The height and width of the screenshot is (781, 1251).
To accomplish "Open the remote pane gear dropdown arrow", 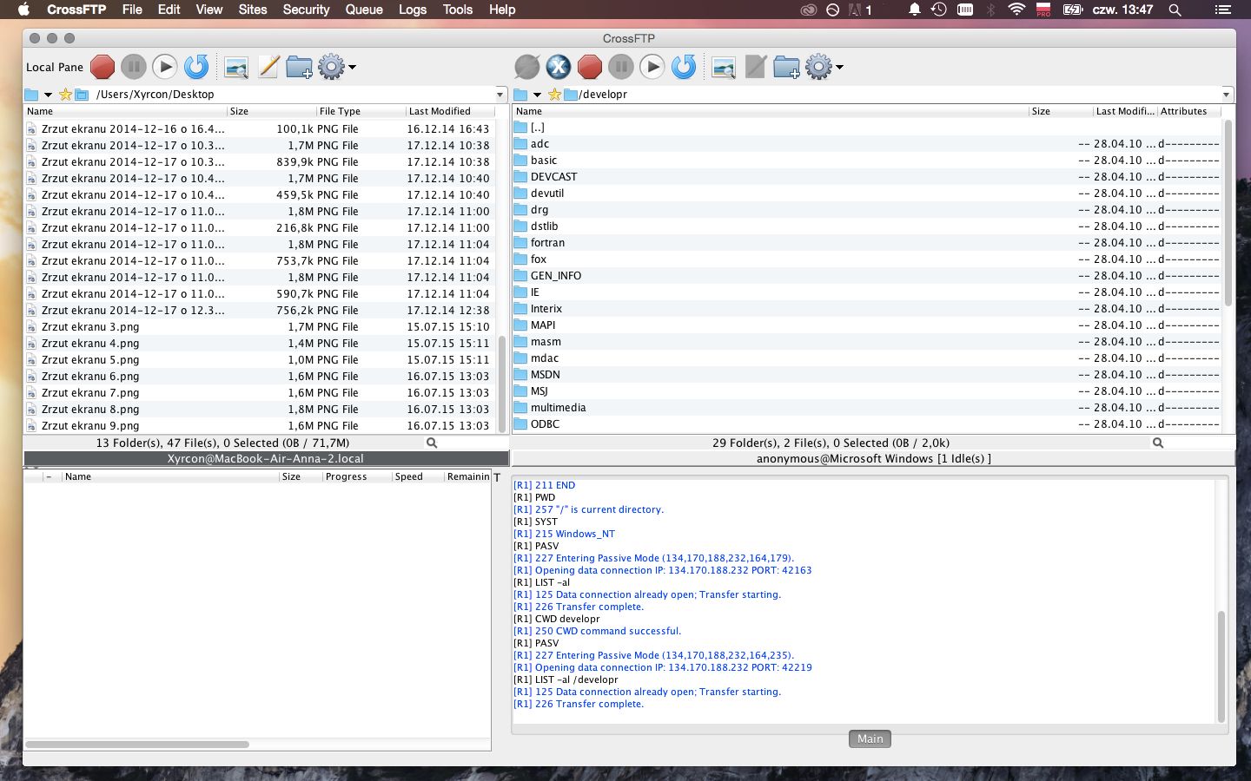I will (839, 68).
